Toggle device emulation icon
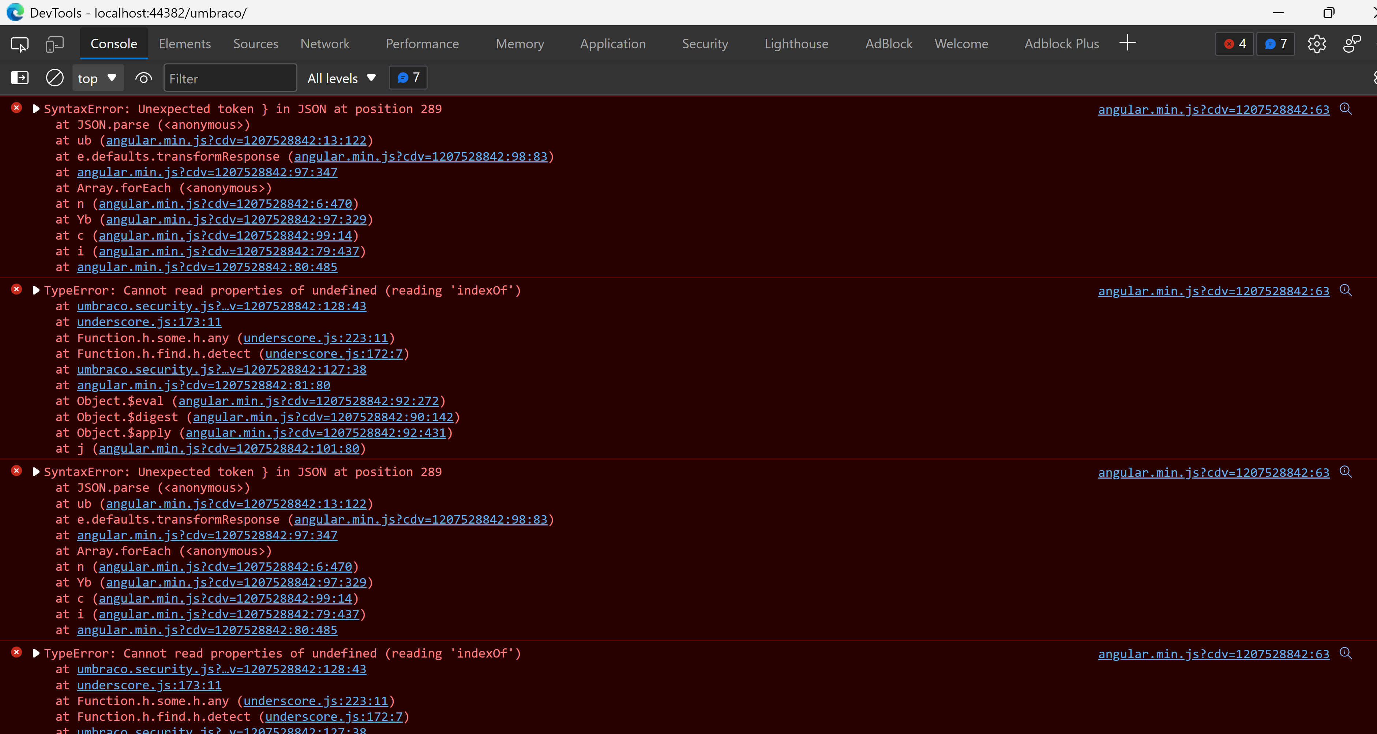Viewport: 1377px width, 734px height. click(x=55, y=44)
